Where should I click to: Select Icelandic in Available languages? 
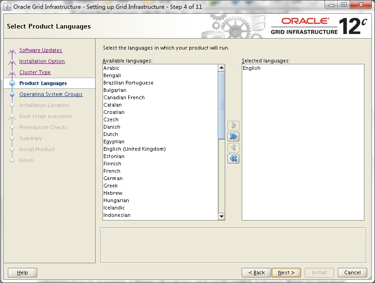[x=160, y=208]
